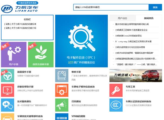Click the 力帆迈威 SUV banner image
Screen dimensions: 164x120
point(136,75)
